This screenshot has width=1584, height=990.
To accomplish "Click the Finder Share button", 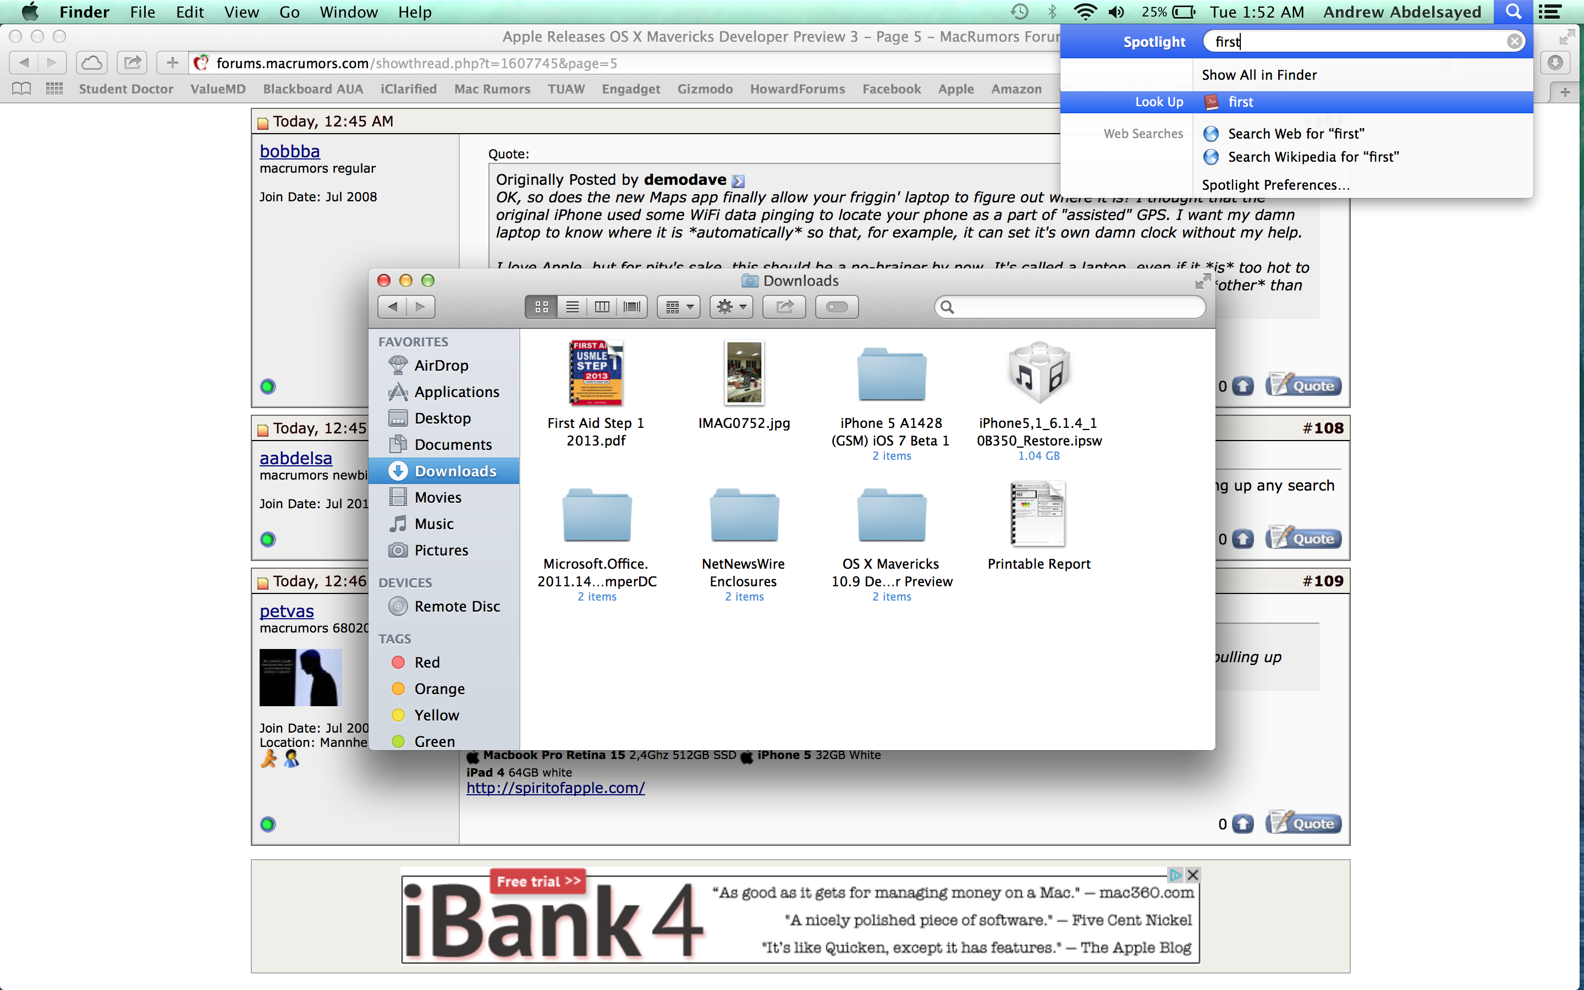I will (784, 306).
